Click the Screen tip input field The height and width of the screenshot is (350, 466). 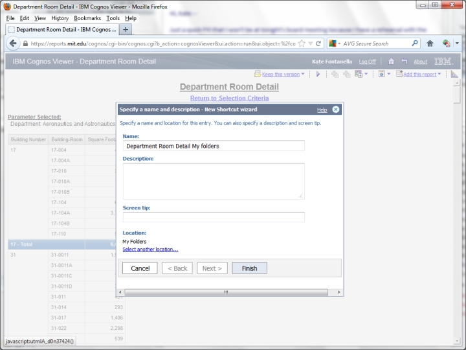click(x=213, y=217)
